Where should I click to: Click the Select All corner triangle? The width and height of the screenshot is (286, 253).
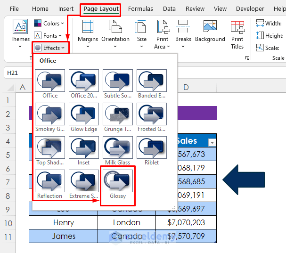point(11,88)
